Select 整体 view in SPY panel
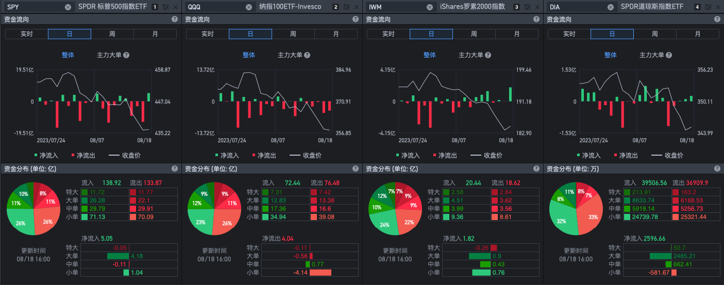The height and width of the screenshot is (285, 724). (x=68, y=55)
